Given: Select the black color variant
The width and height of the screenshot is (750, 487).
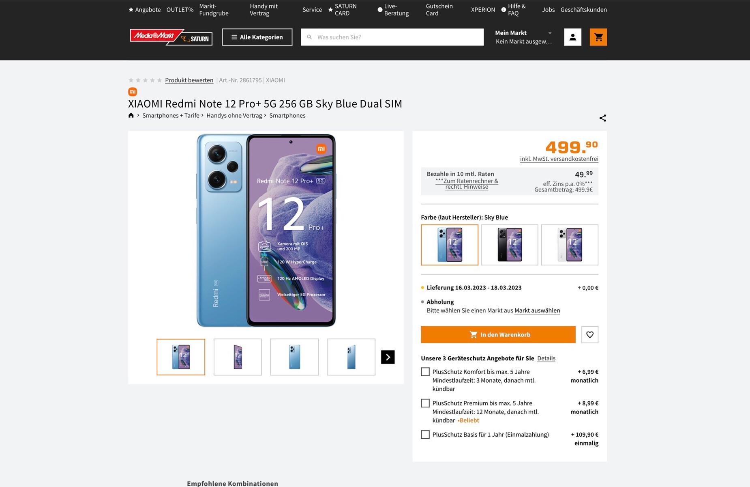Looking at the screenshot, I should tap(509, 245).
